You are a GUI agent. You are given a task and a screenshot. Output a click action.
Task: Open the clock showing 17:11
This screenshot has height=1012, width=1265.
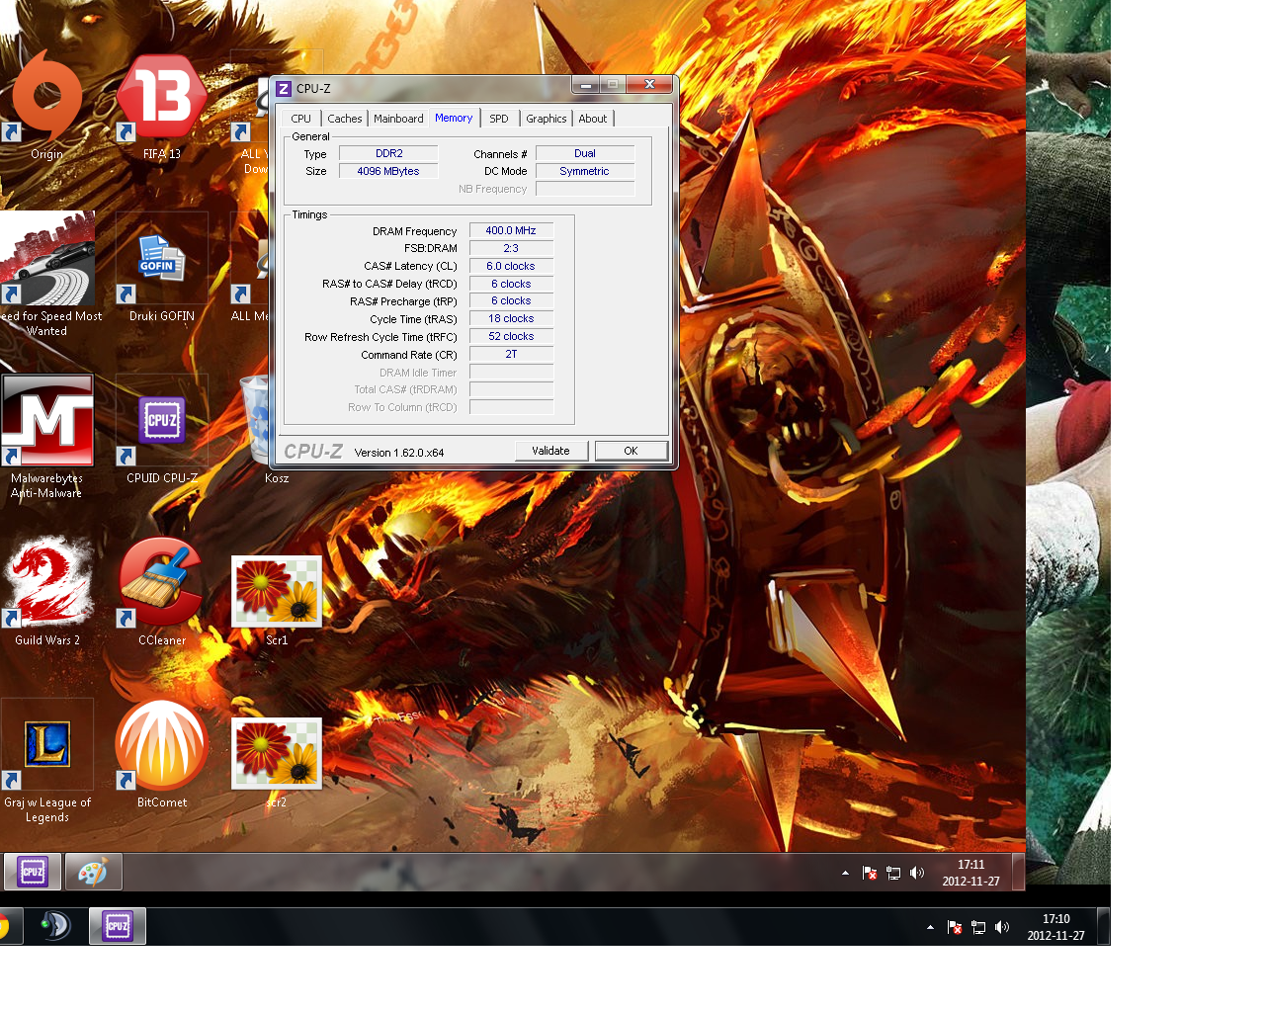(x=970, y=873)
